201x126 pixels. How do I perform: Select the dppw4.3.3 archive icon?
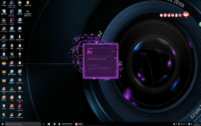(x=20, y=81)
